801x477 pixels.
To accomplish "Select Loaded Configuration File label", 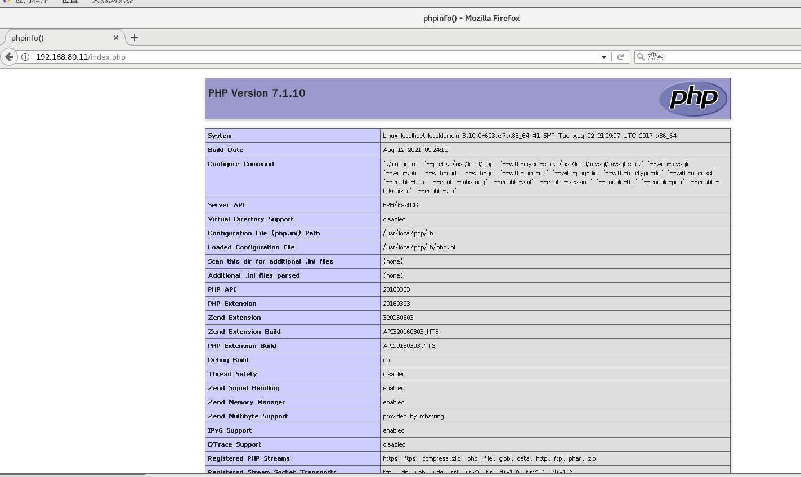I will (x=251, y=247).
